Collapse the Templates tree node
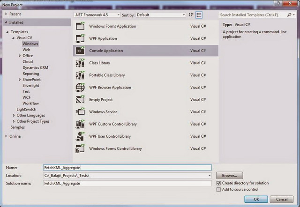The height and width of the screenshot is (207, 300). click(x=7, y=32)
